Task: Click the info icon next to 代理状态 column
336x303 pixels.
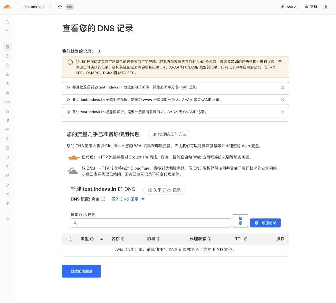Action: click(210, 239)
